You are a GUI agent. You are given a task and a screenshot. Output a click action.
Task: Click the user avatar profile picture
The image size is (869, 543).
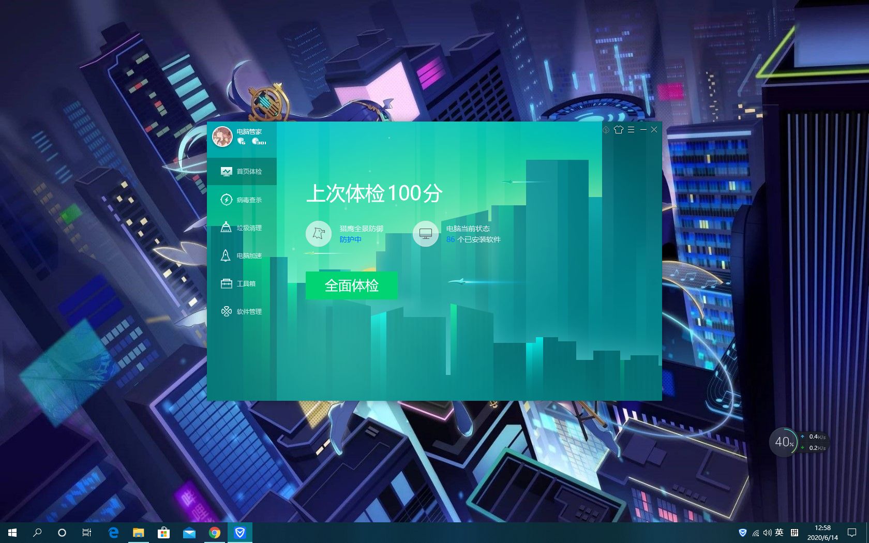click(222, 135)
